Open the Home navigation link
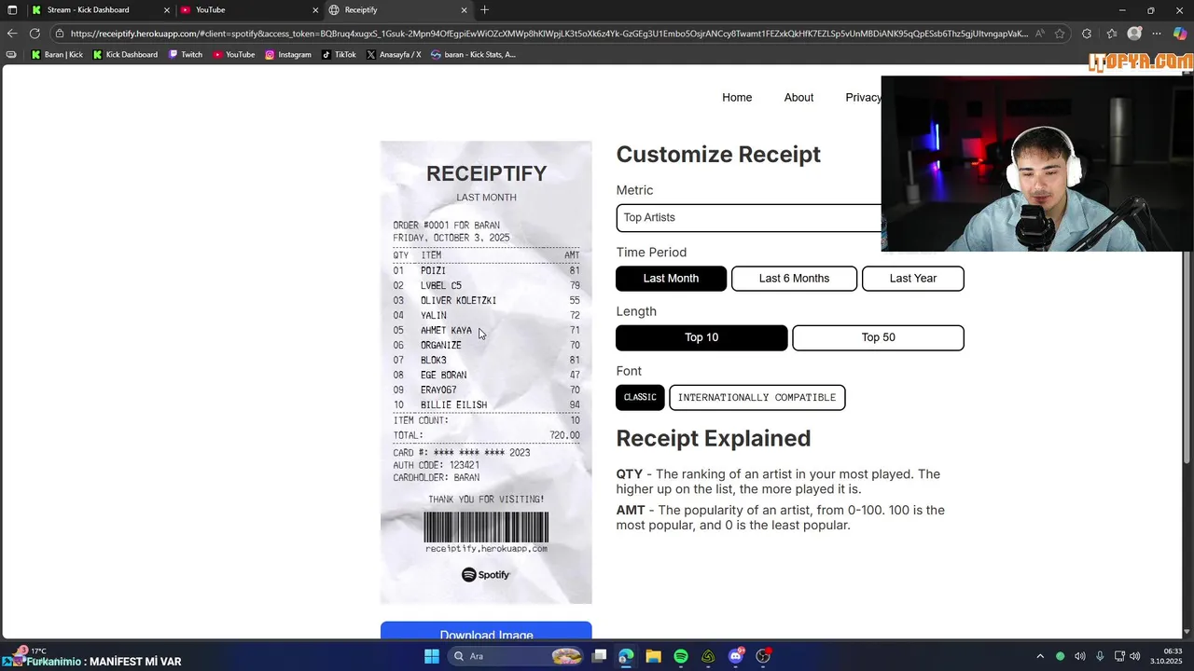This screenshot has width=1194, height=671. click(x=737, y=97)
